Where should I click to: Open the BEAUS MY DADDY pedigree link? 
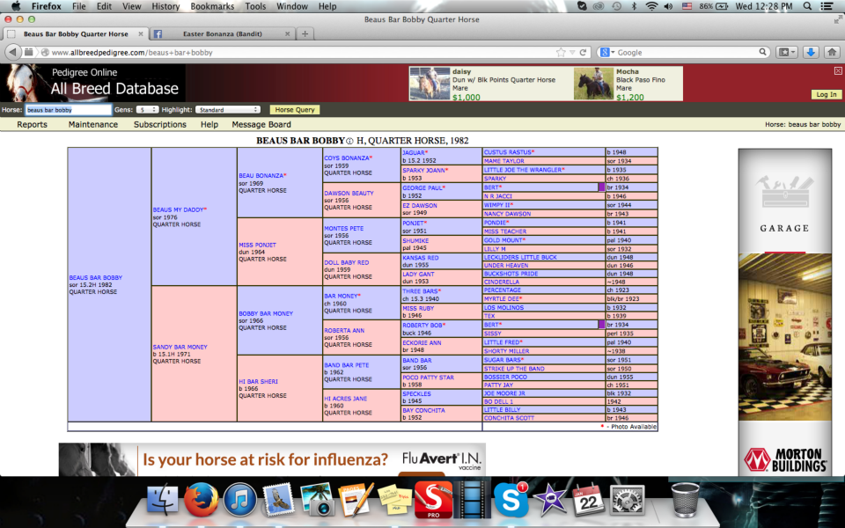pyautogui.click(x=180, y=209)
